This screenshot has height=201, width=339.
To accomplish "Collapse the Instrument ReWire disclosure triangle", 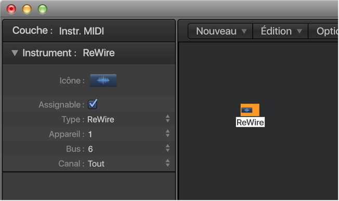I will coord(15,53).
